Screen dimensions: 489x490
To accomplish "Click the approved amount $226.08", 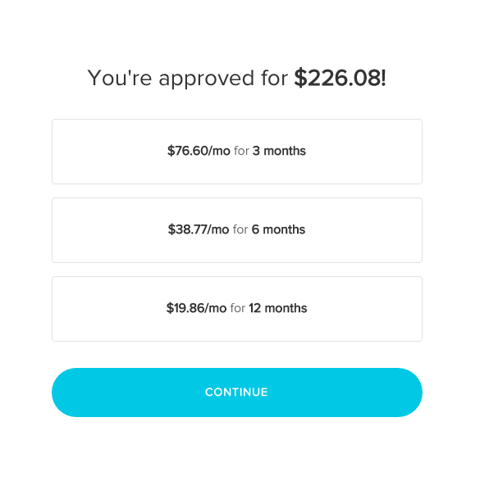I will tap(340, 78).
